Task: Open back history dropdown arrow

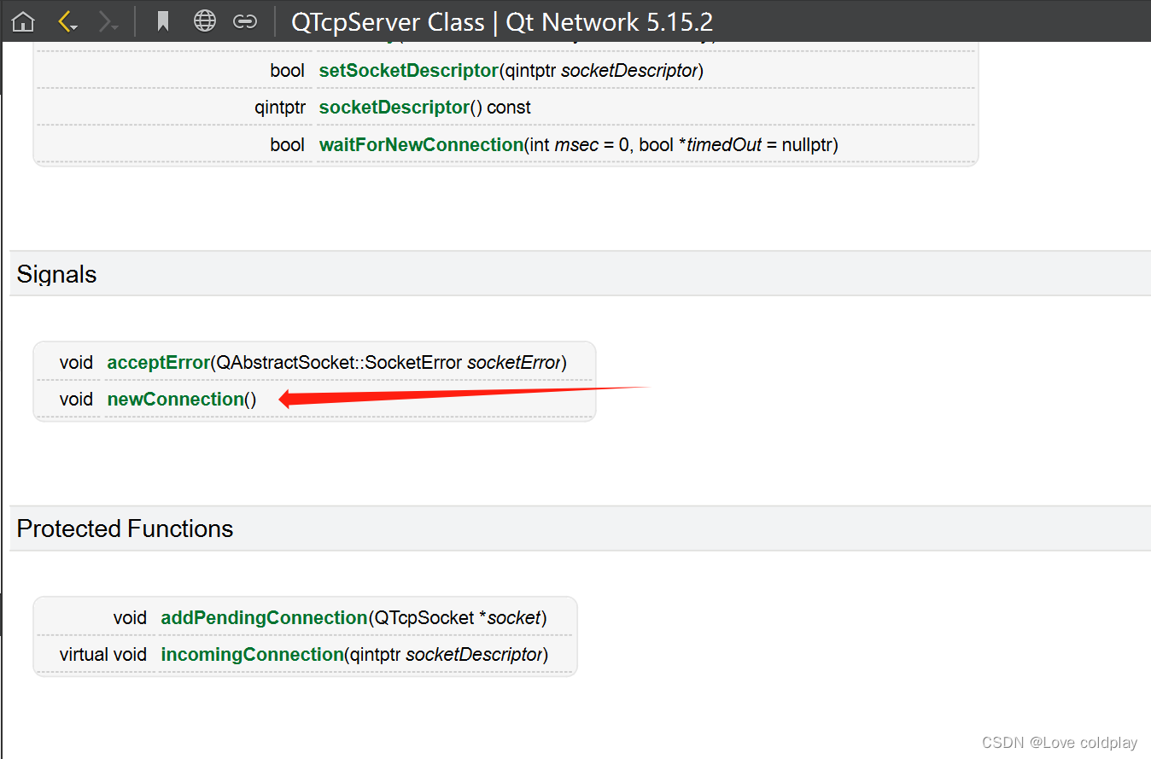Action: (x=75, y=27)
